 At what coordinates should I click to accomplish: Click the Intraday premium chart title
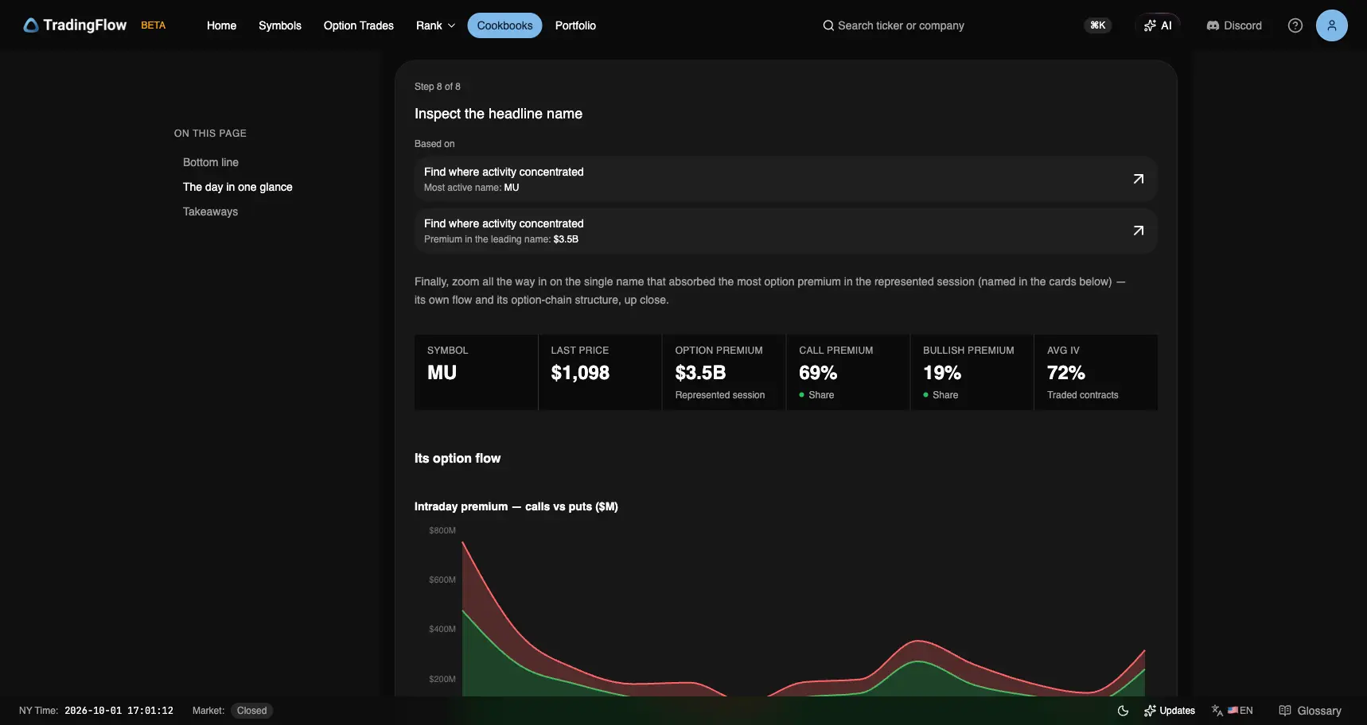point(516,506)
